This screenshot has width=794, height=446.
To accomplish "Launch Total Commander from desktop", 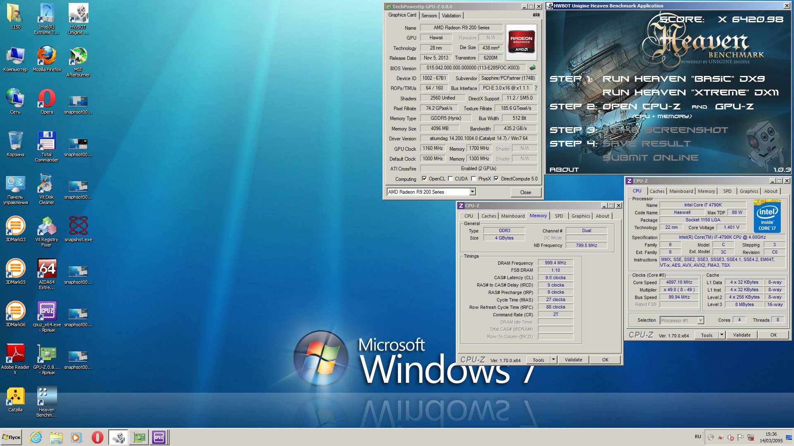I will pyautogui.click(x=47, y=147).
